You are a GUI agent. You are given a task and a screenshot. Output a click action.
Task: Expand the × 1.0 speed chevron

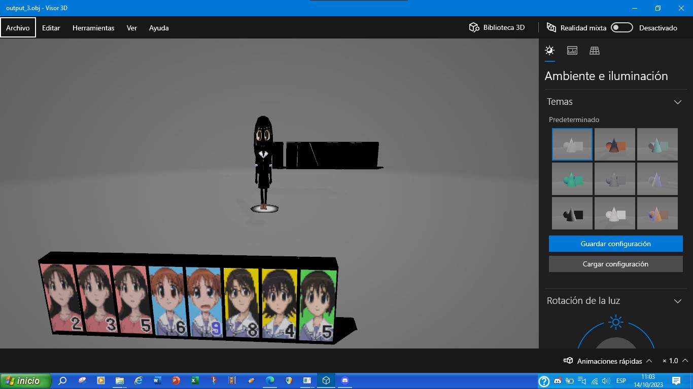685,361
